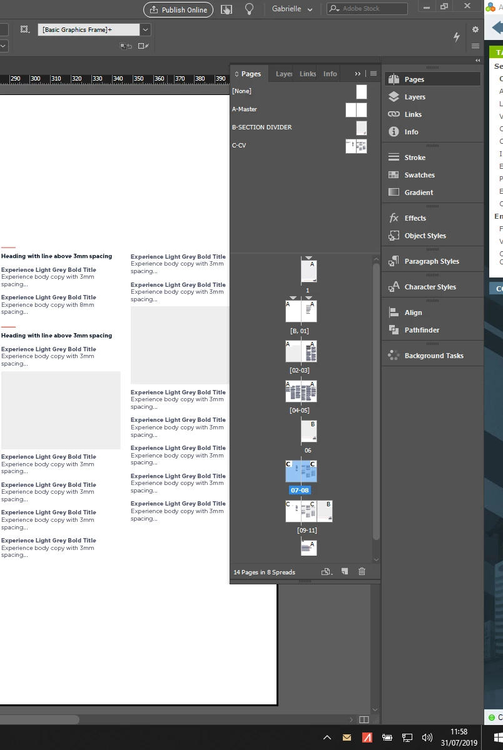This screenshot has height=750, width=503.
Task: Open the Paragraph Styles panel
Action: click(x=433, y=261)
